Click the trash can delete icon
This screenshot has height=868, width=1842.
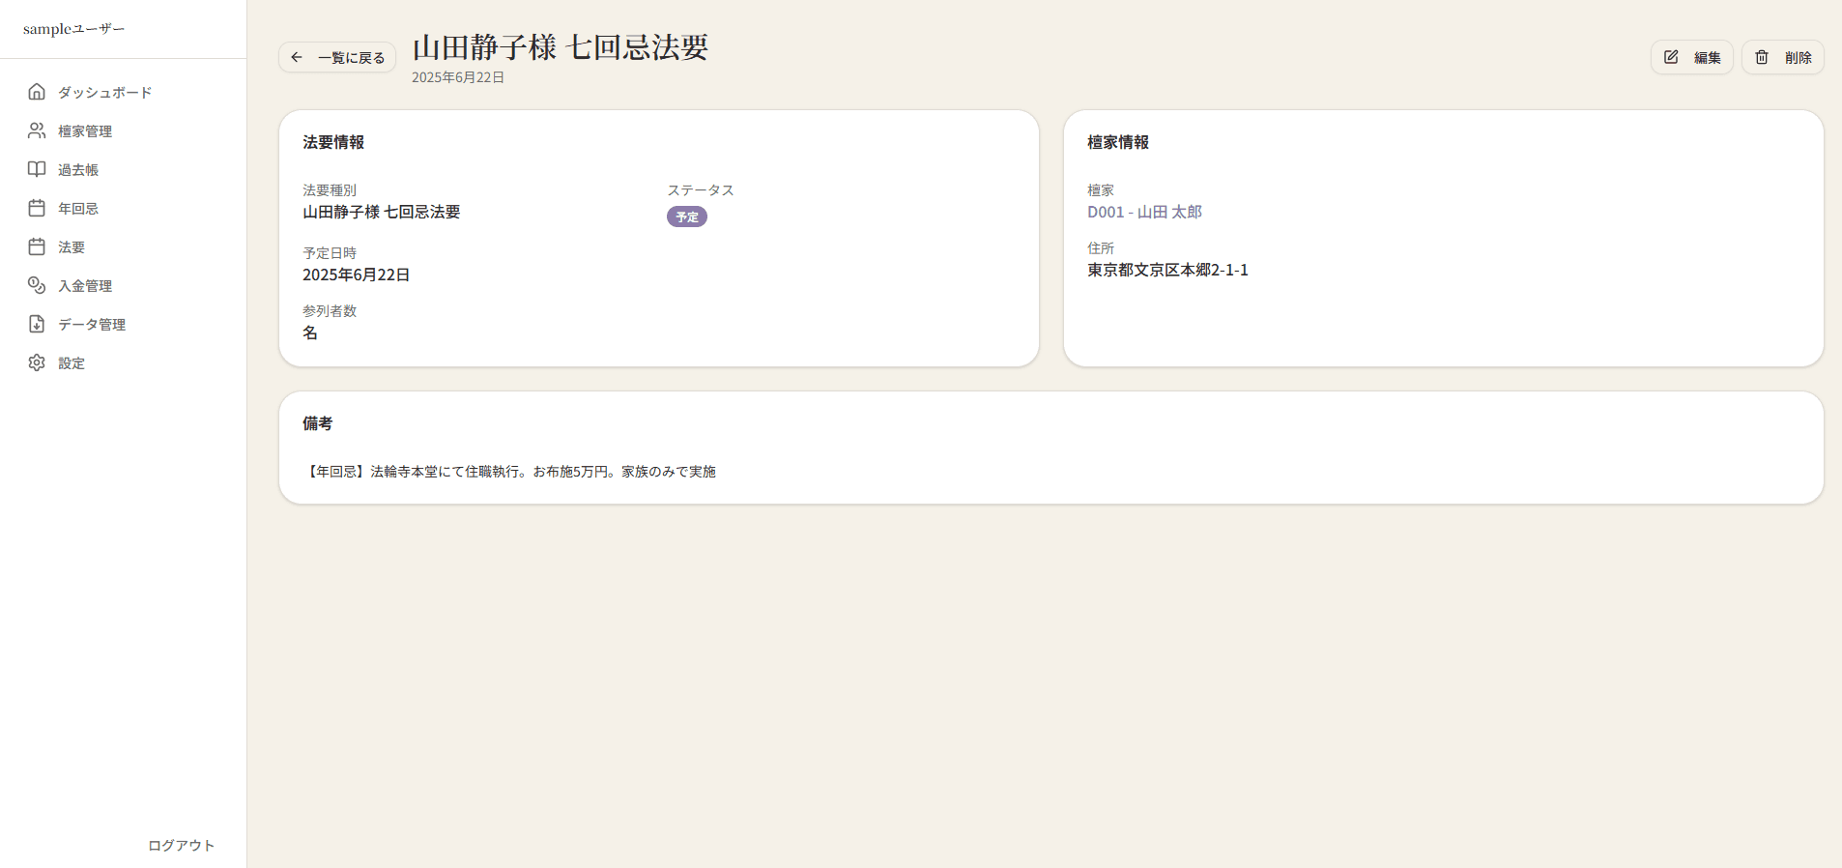(1762, 57)
